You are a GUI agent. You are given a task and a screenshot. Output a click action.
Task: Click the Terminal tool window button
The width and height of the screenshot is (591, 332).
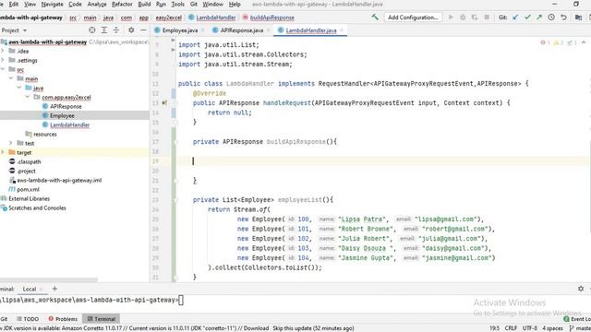click(x=101, y=319)
